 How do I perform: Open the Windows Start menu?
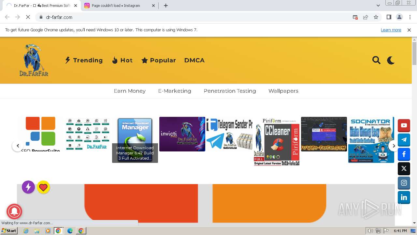click(x=9, y=231)
